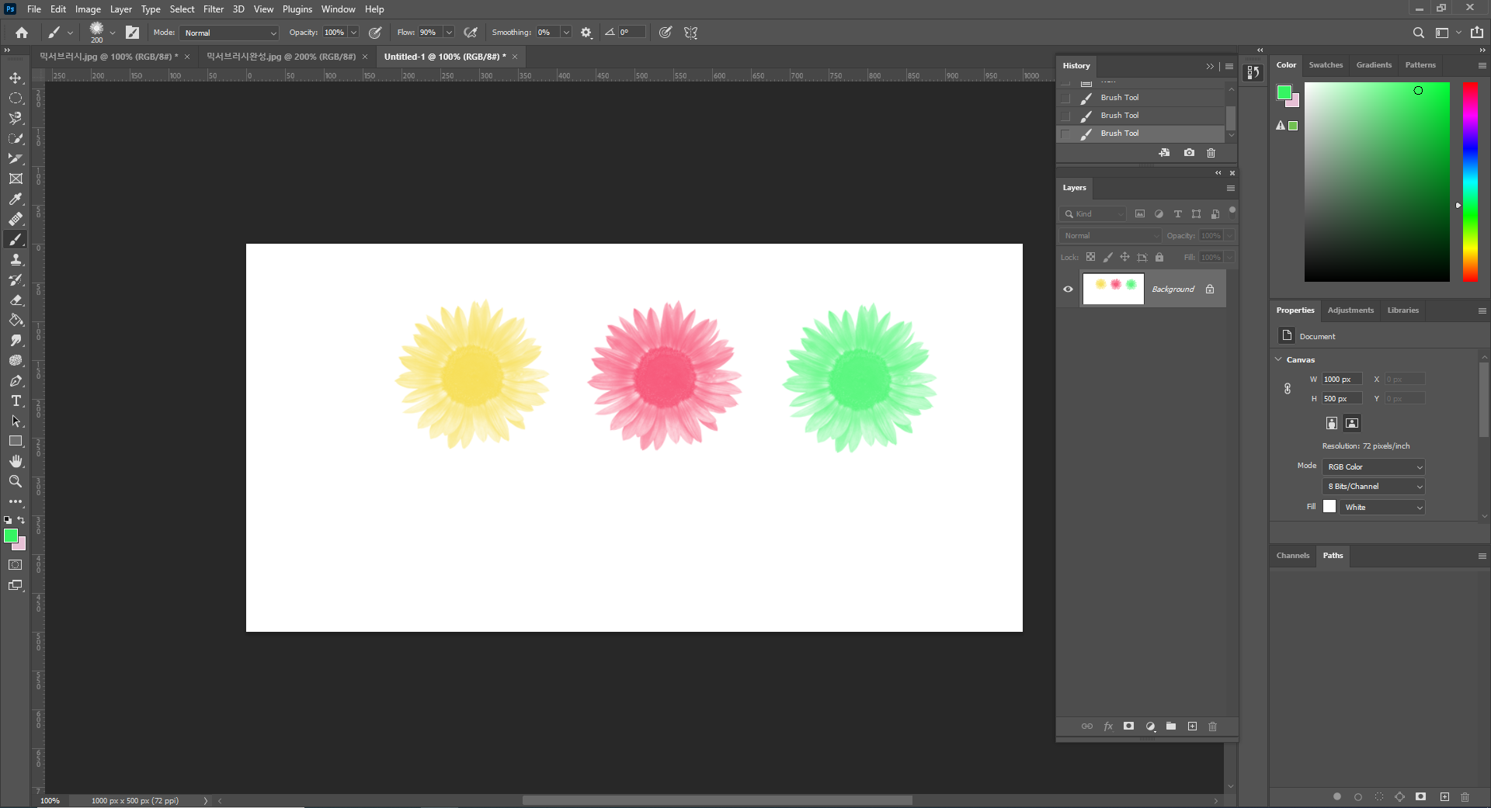Click the Home icon in options bar
Image resolution: width=1491 pixels, height=808 pixels.
click(22, 33)
